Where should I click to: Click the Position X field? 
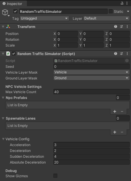coord(67,34)
